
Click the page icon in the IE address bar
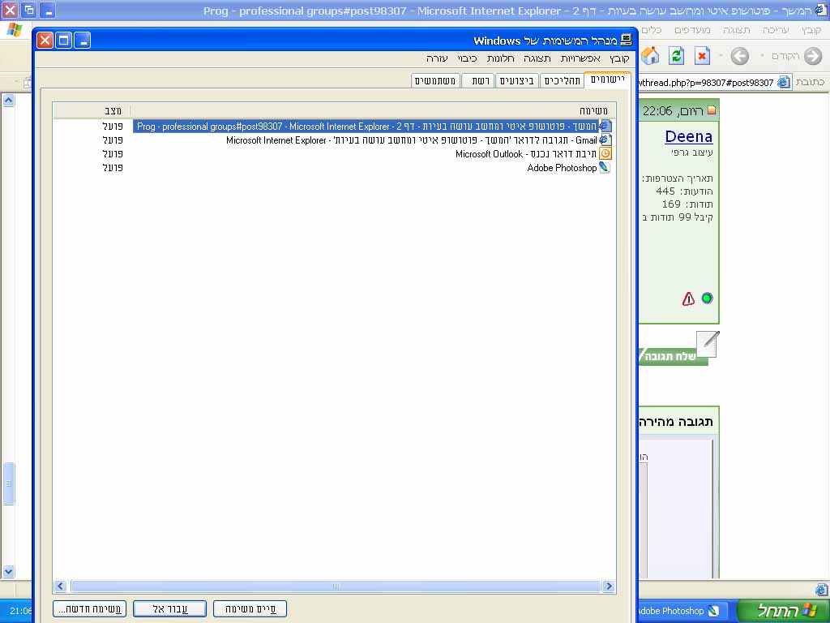[x=784, y=82]
